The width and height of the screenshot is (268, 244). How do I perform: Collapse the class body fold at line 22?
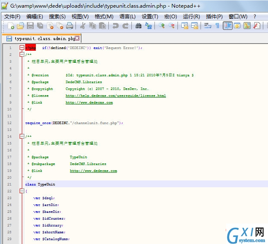pyautogui.click(x=22, y=191)
